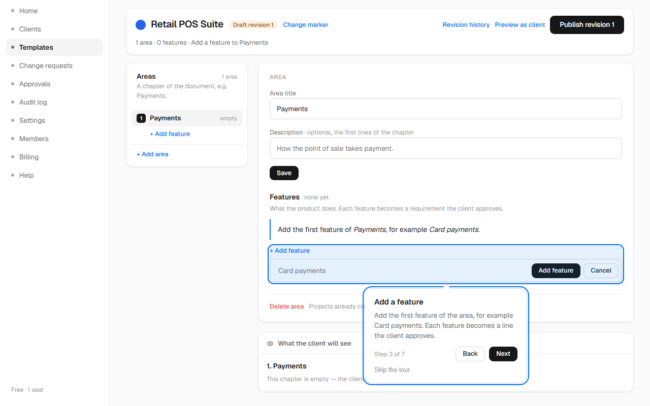650x406 pixels.
Task: Cancel adding the feature
Action: [601, 270]
